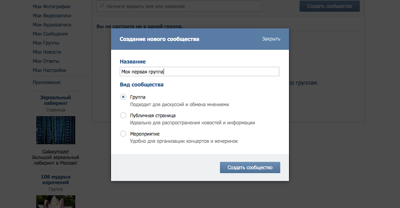
Task: Open Мои Настройки settings
Action: 49,70
